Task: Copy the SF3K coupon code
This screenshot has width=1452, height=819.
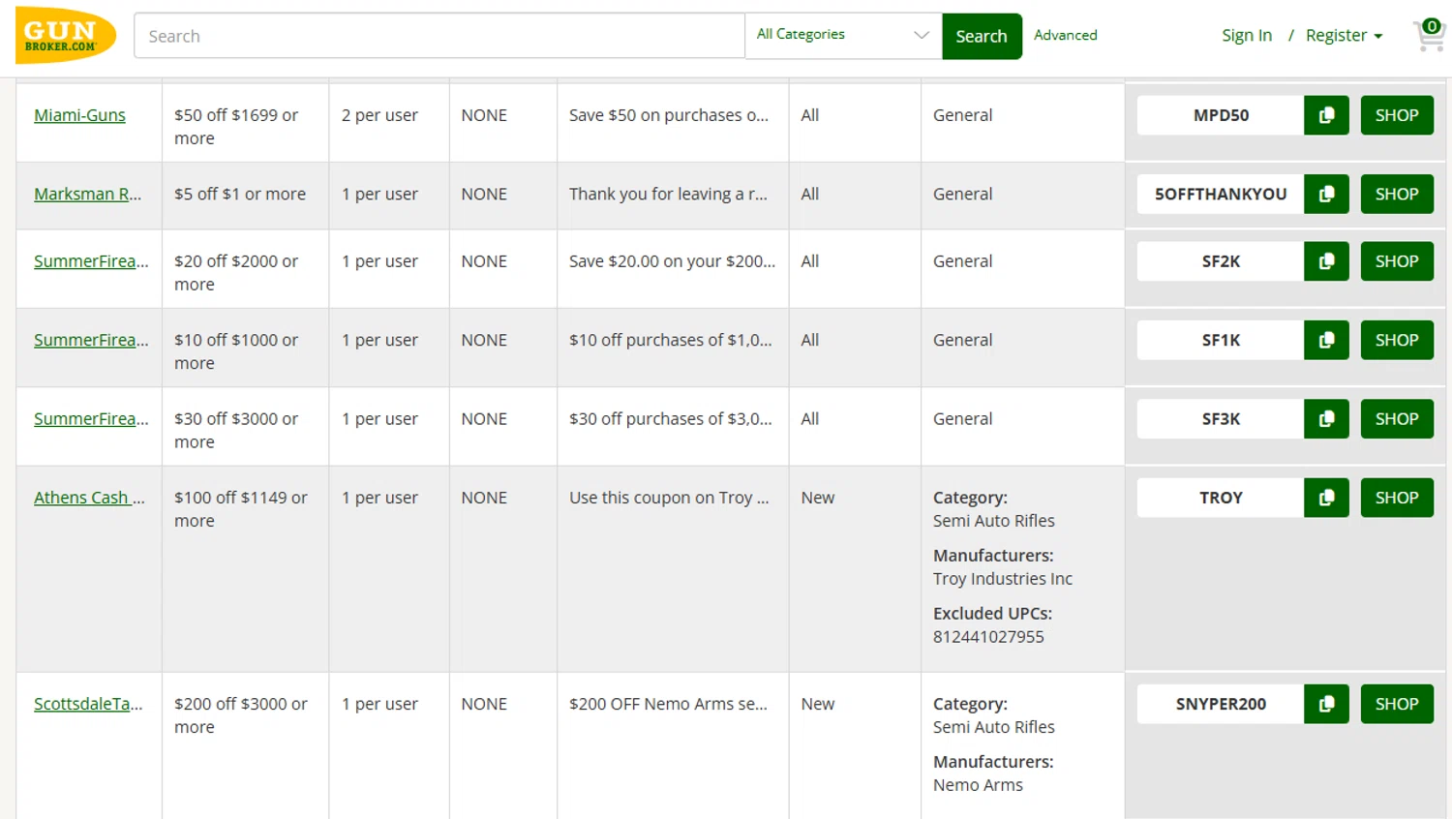Action: [x=1326, y=419]
